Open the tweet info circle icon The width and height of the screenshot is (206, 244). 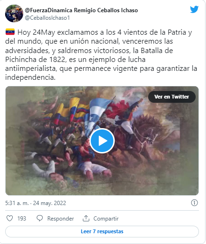tap(194, 203)
